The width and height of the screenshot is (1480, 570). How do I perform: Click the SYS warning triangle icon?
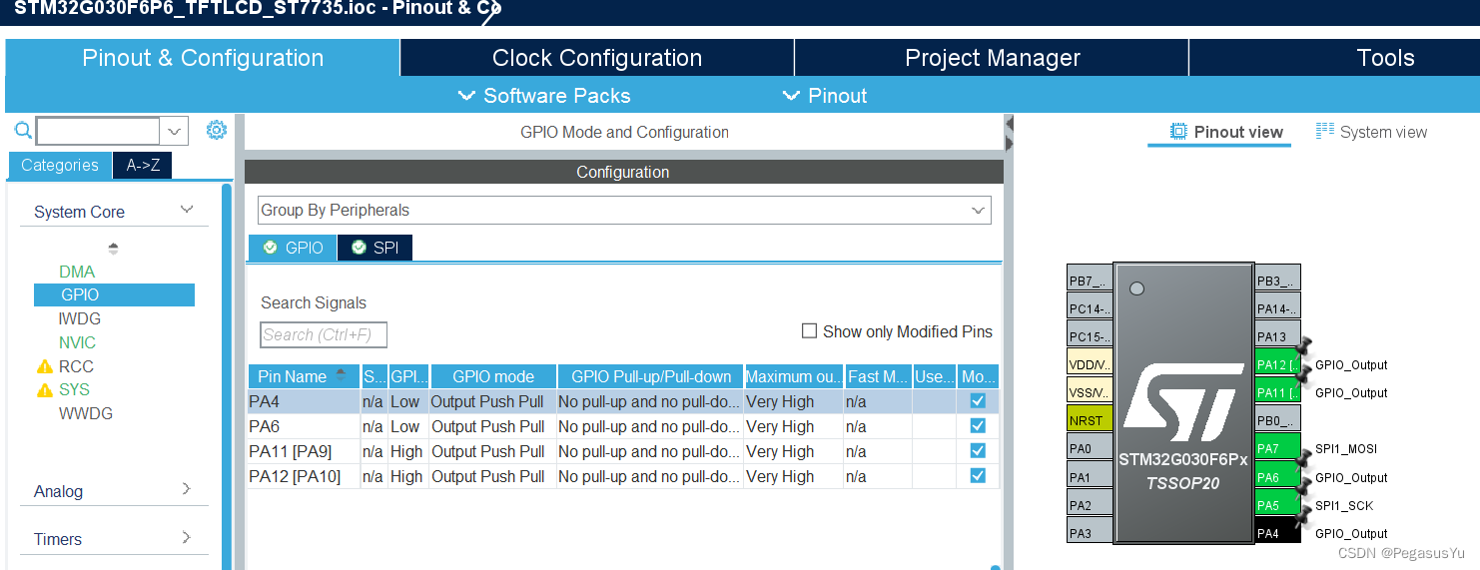pos(44,389)
